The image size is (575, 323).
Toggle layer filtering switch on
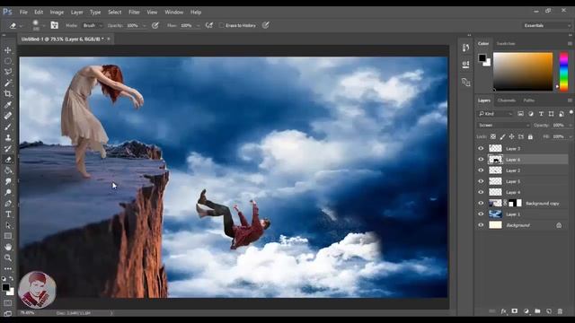(x=571, y=113)
